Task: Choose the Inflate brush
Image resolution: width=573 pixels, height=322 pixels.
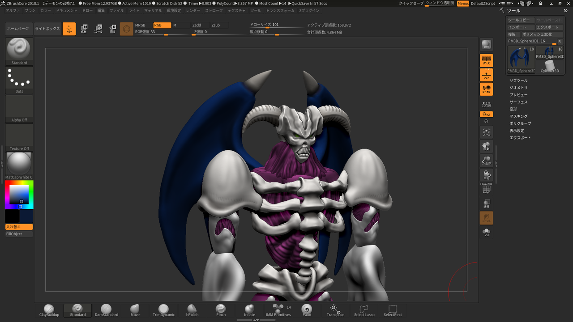Action: [249, 310]
